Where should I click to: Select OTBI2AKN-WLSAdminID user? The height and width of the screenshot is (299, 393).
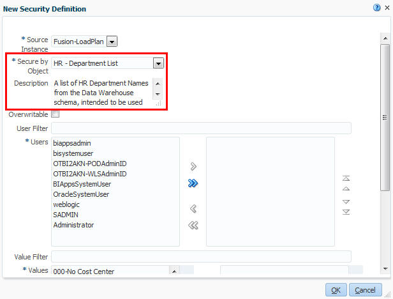[90, 174]
